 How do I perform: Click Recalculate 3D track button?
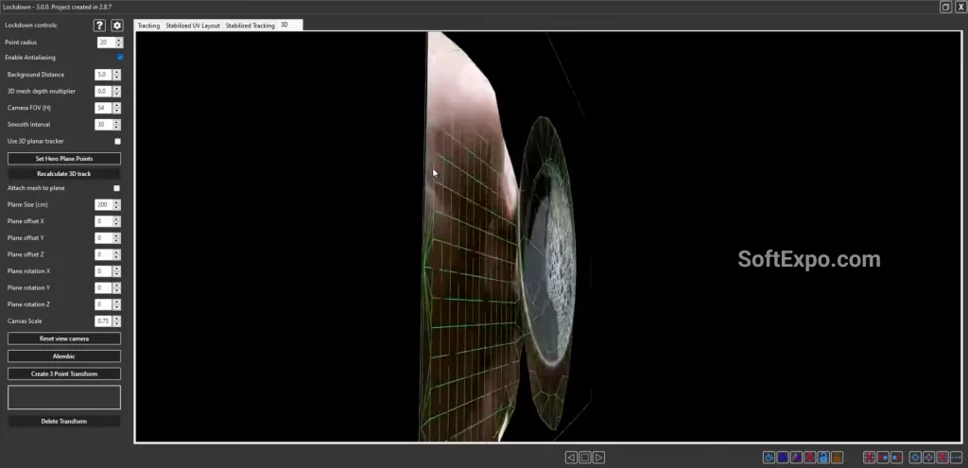pos(64,174)
